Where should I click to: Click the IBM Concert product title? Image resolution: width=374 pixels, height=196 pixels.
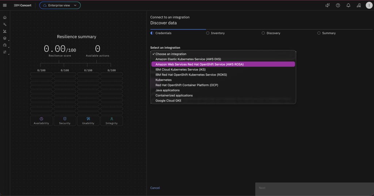22,5
